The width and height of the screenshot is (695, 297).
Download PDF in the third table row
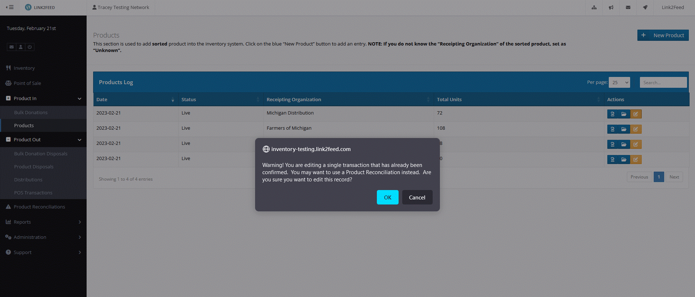click(612, 145)
